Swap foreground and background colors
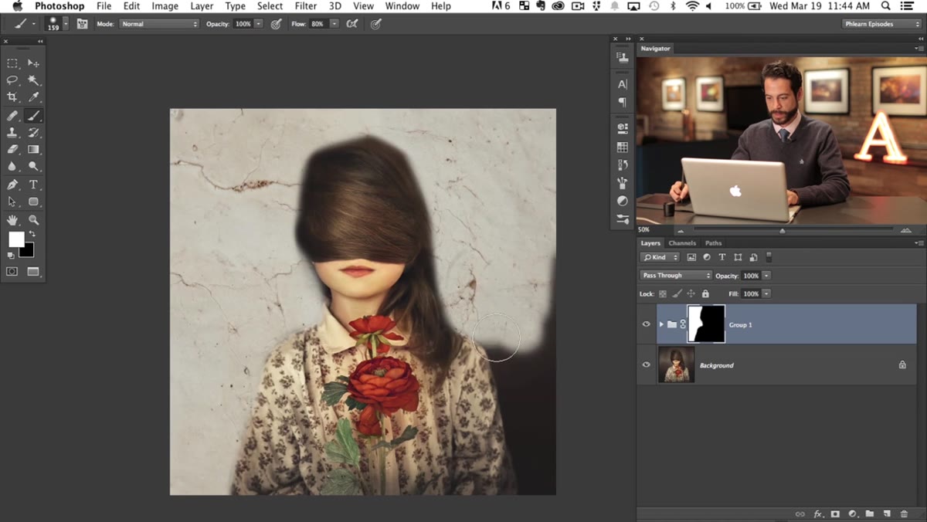This screenshot has width=927, height=522. click(32, 235)
